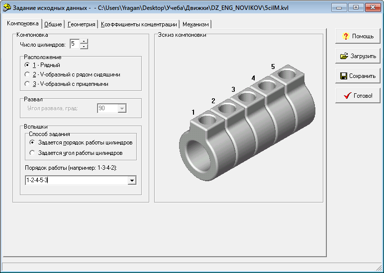
Task: Click the firing order field 1-2-4-5-3
Action: click(x=77, y=180)
